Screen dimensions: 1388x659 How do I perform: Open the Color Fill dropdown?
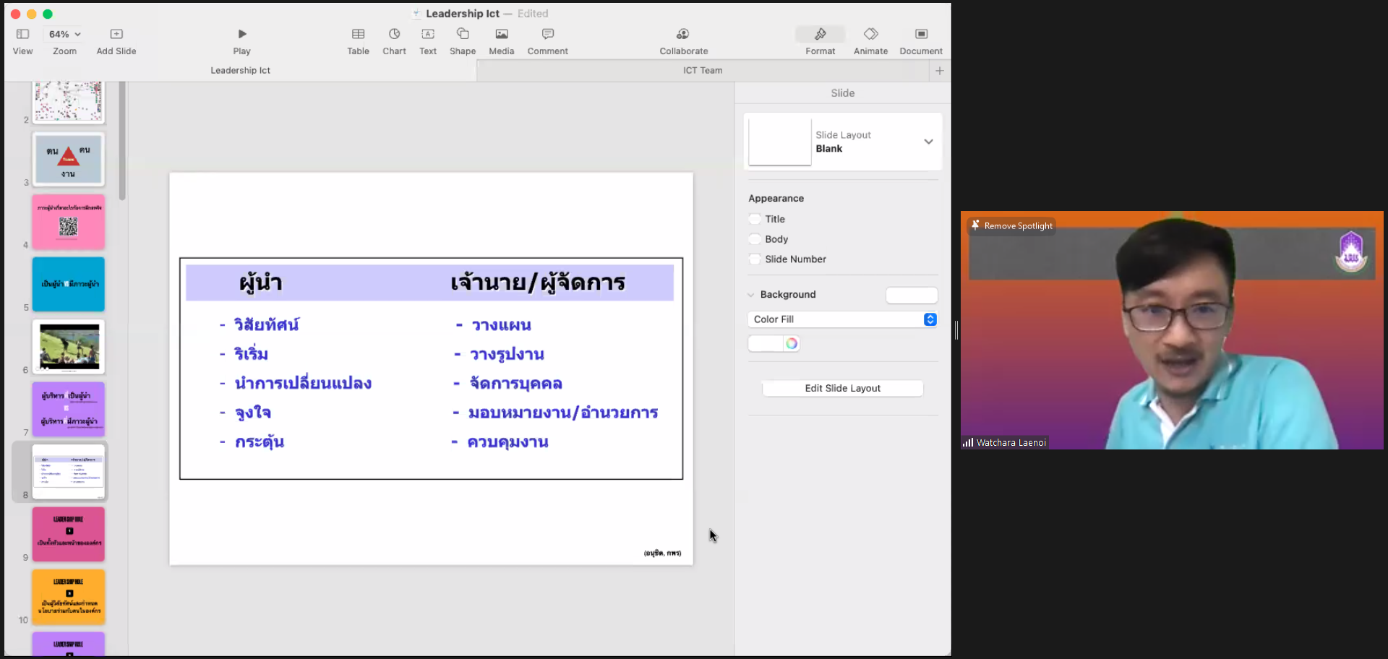pos(842,319)
